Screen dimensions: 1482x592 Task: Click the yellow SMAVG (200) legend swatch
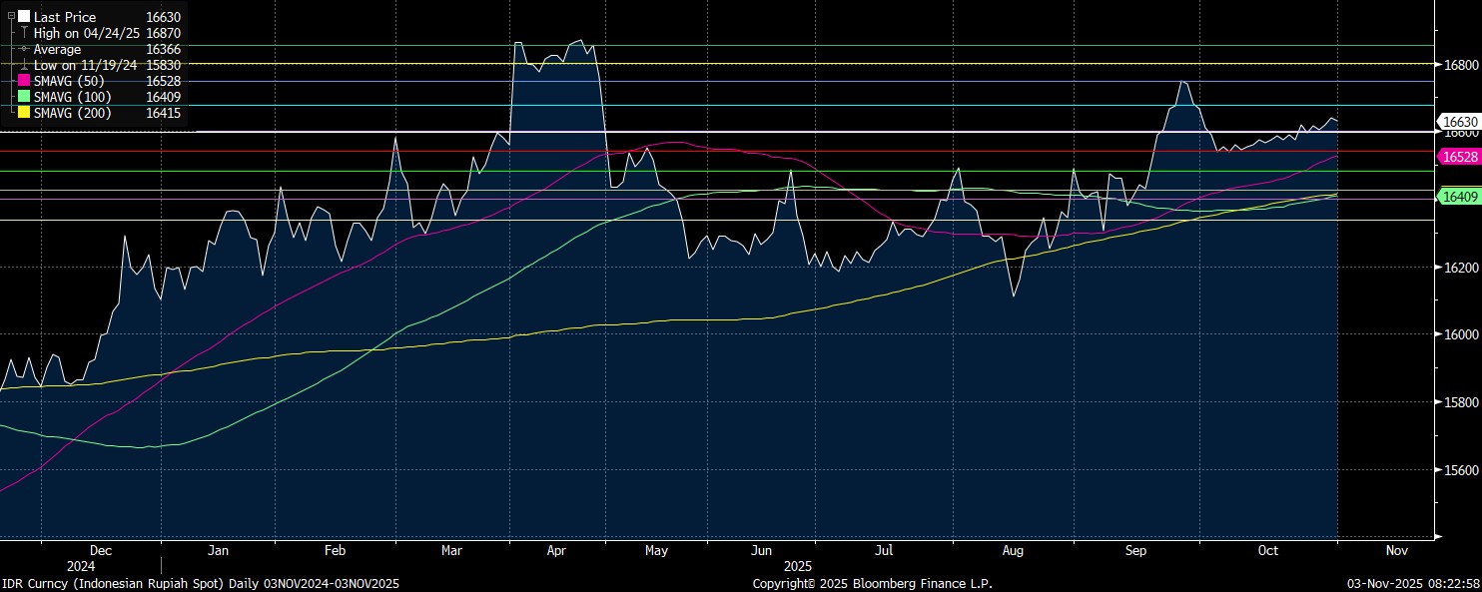pos(24,113)
